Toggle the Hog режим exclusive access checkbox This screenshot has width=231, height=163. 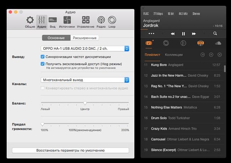pos(43,64)
